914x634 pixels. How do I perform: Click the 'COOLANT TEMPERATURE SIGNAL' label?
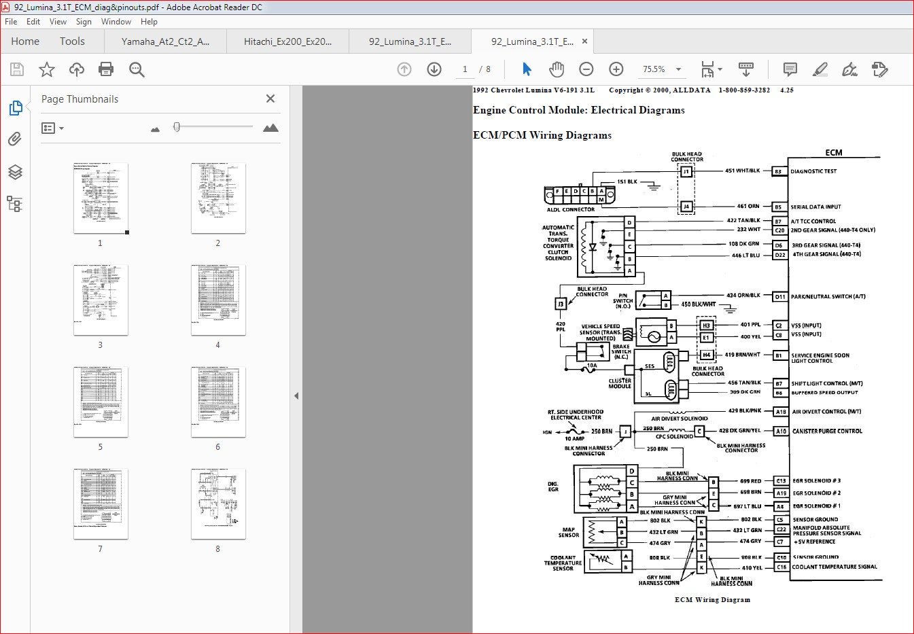(834, 567)
